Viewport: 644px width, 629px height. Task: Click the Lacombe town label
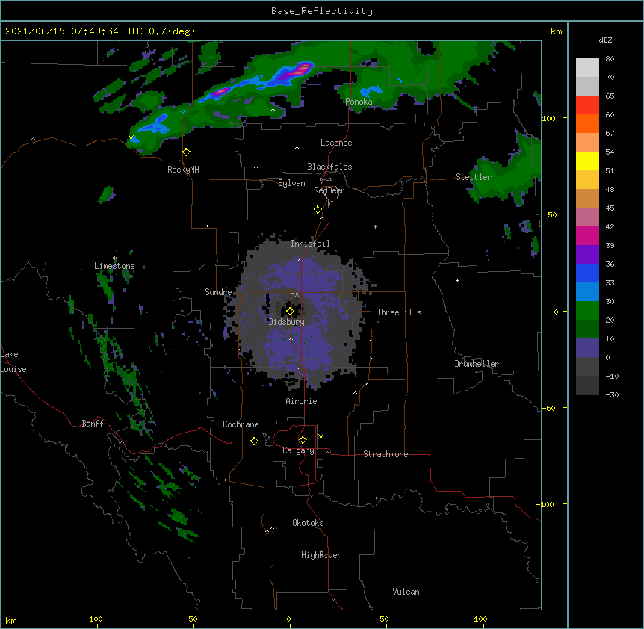click(x=336, y=143)
